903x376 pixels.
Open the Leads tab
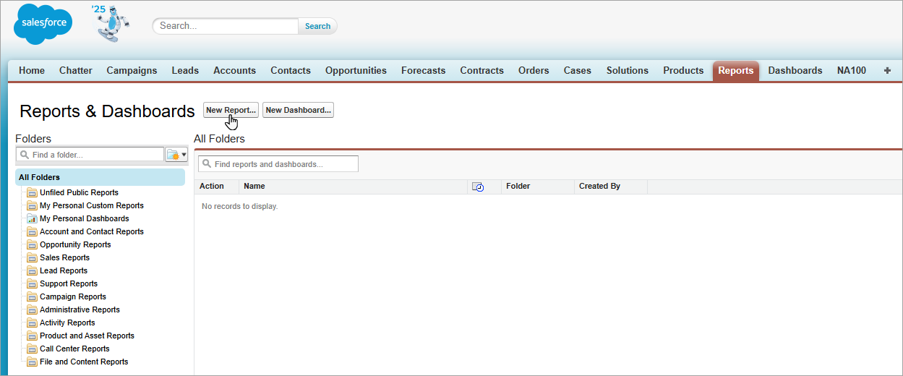185,71
